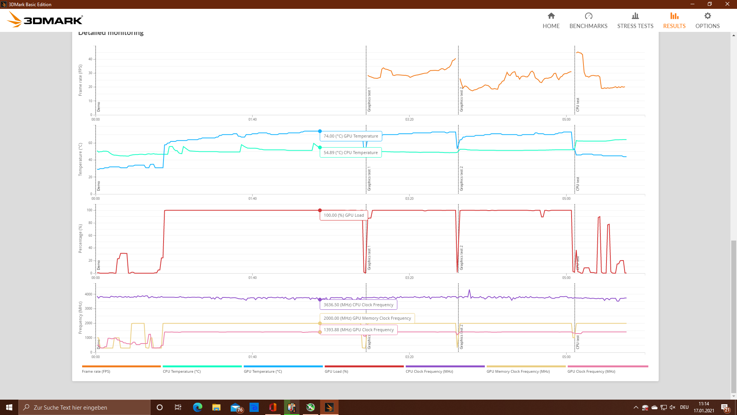
Task: Click the 3DMark logo
Action: coord(45,19)
